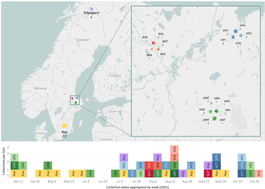Click the Collections per Site axis title
265x189 pixels.
pyautogui.click(x=3, y=161)
